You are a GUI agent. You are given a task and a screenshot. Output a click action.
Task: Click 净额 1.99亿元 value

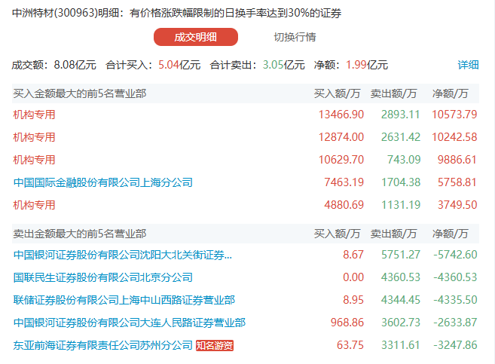pos(367,65)
